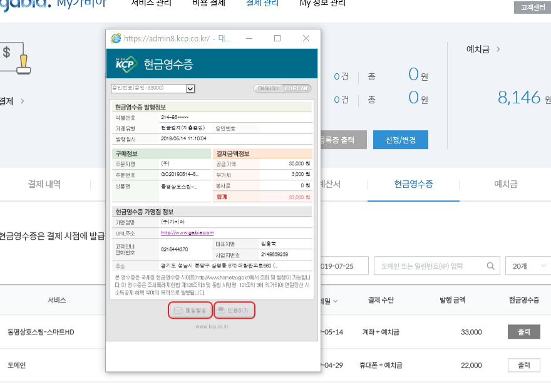Click the 동영상호스팅-스마트HD service row text
This screenshot has width=551, height=387.
click(x=41, y=332)
